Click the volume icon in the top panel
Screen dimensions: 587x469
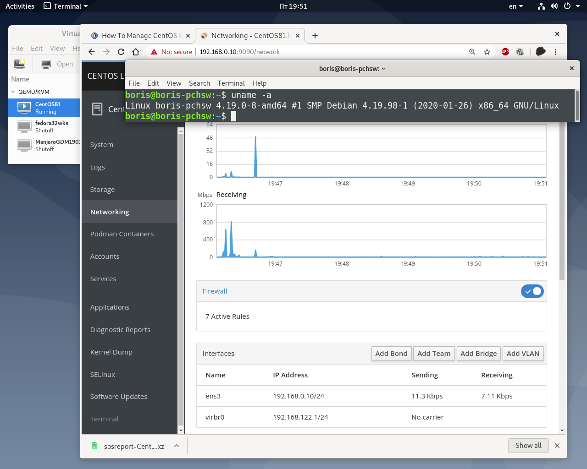[554, 6]
